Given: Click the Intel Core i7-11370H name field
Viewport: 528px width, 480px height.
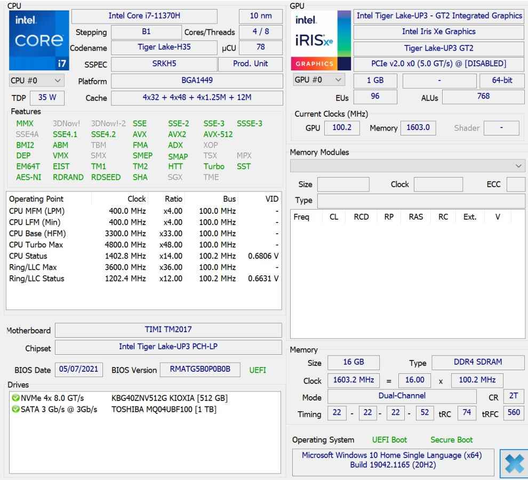Looking at the screenshot, I should point(145,16).
